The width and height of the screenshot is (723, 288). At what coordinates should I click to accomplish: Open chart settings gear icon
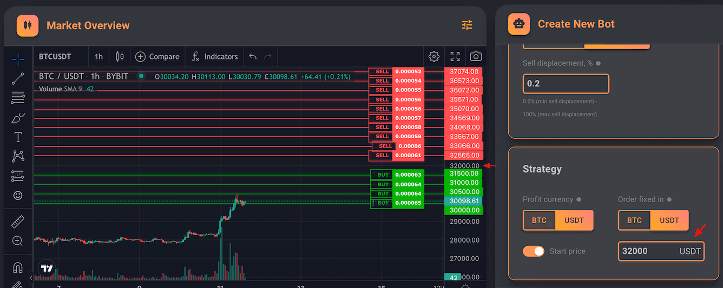[433, 57]
